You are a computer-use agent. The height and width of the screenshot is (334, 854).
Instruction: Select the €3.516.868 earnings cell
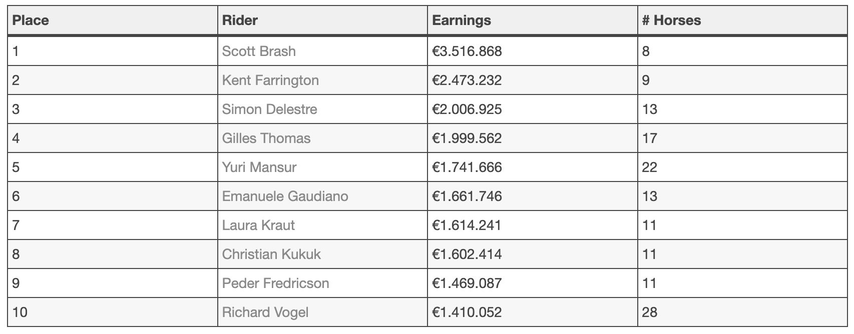click(467, 51)
